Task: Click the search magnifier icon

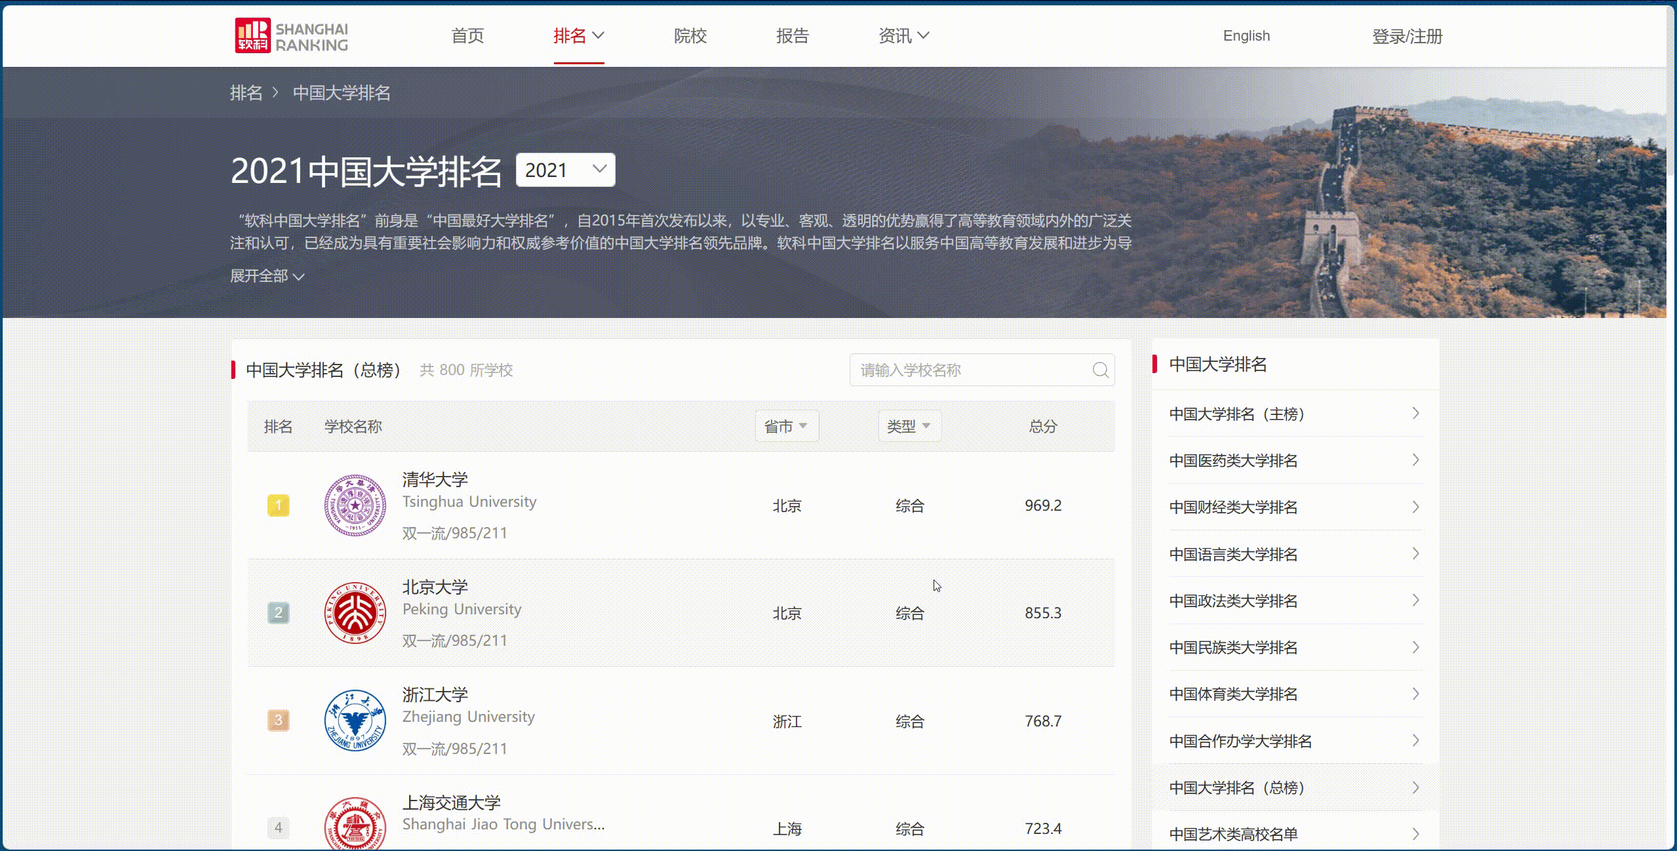Action: [x=1100, y=370]
